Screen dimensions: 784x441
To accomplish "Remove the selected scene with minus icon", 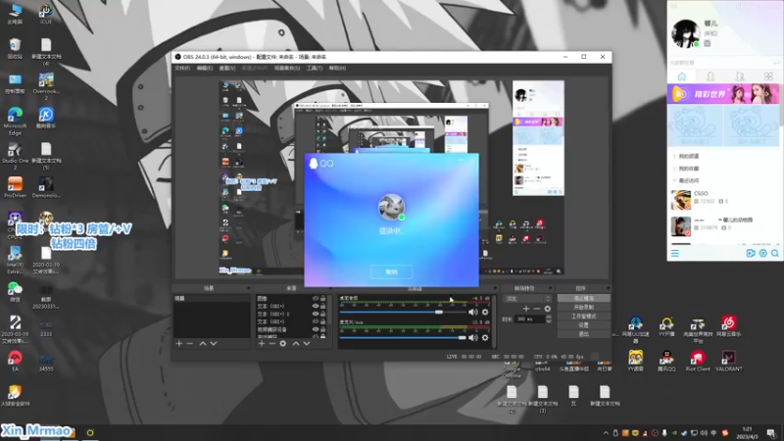I will click(190, 344).
